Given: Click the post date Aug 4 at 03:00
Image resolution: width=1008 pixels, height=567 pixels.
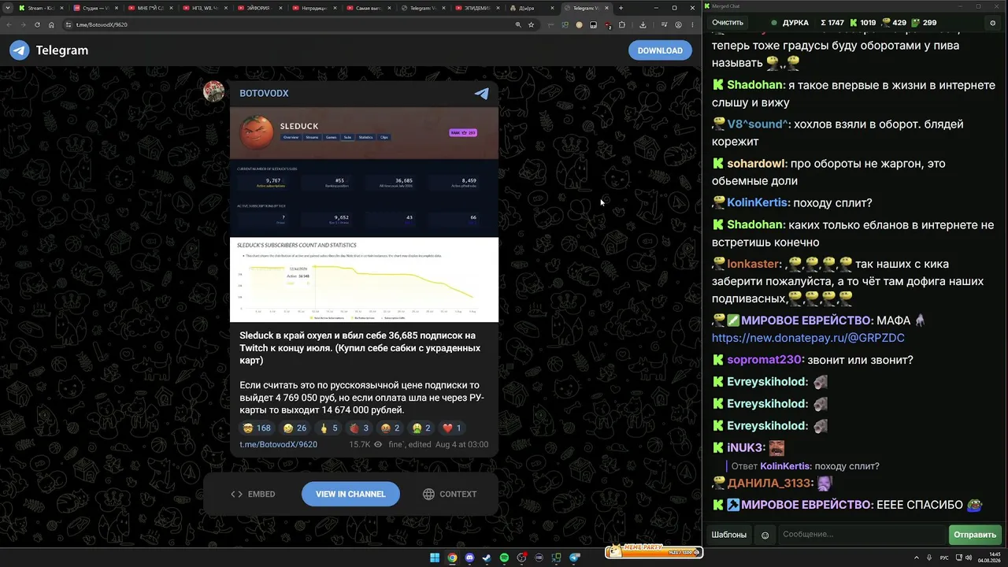Looking at the screenshot, I should pyautogui.click(x=461, y=444).
